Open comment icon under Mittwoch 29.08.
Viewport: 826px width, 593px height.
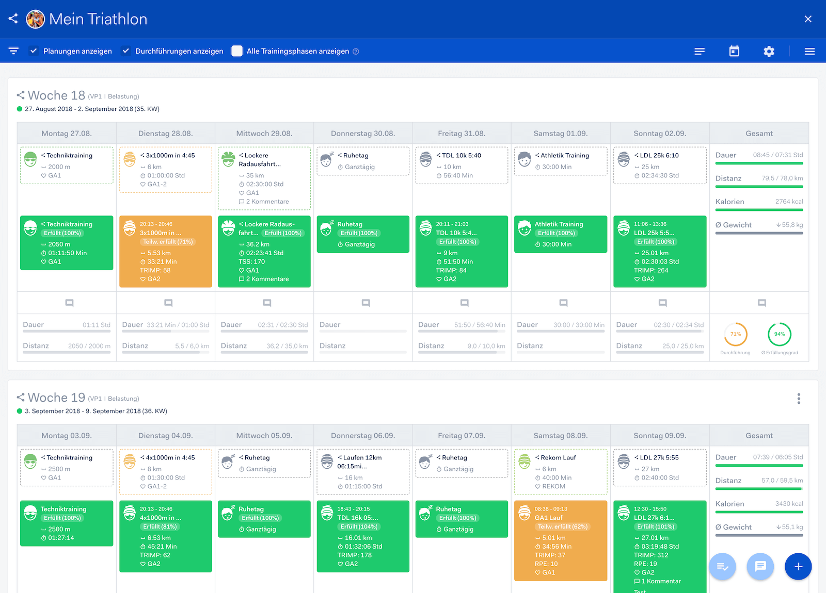click(267, 303)
